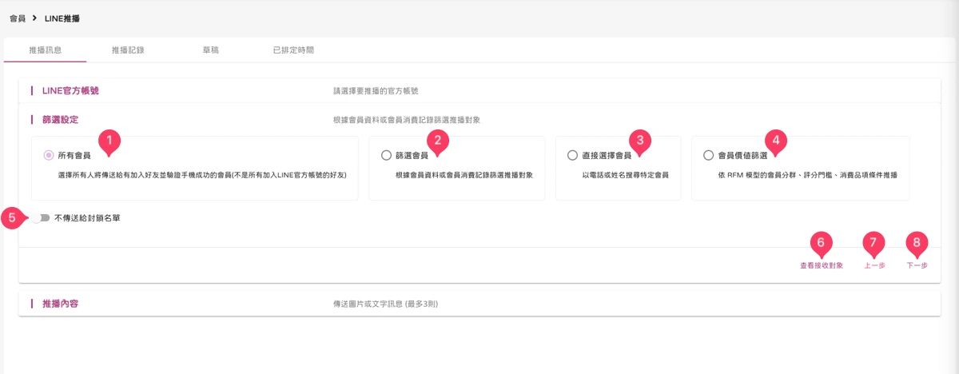This screenshot has width=959, height=374.
Task: Click the 所有會員 description starting with 選擇所有人將傳送給
Action: click(x=202, y=174)
